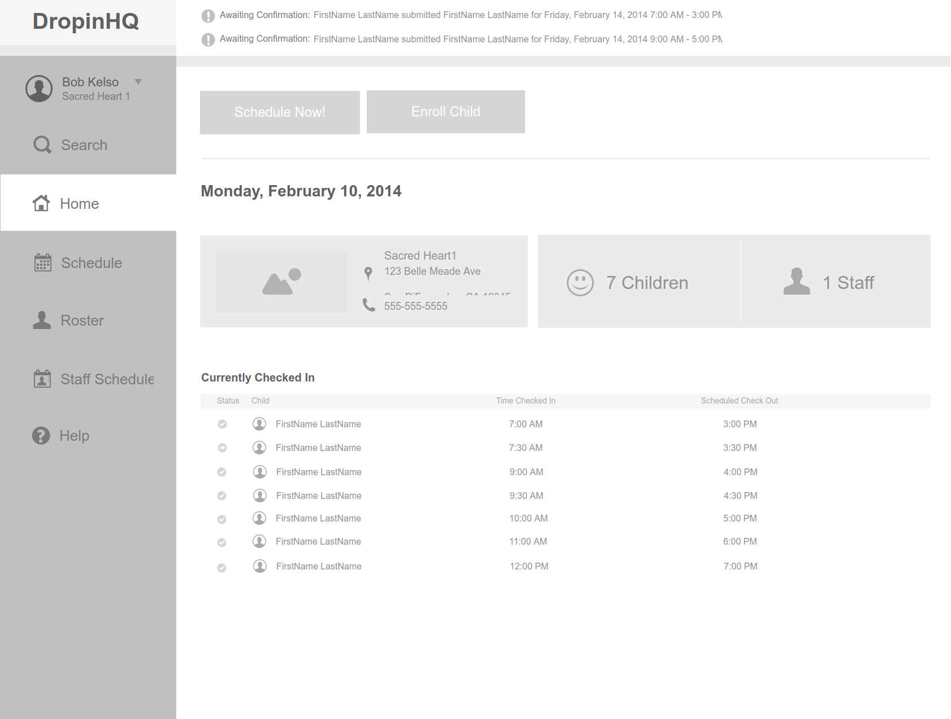Click the Time Checked In column header
951x719 pixels.
coord(526,401)
